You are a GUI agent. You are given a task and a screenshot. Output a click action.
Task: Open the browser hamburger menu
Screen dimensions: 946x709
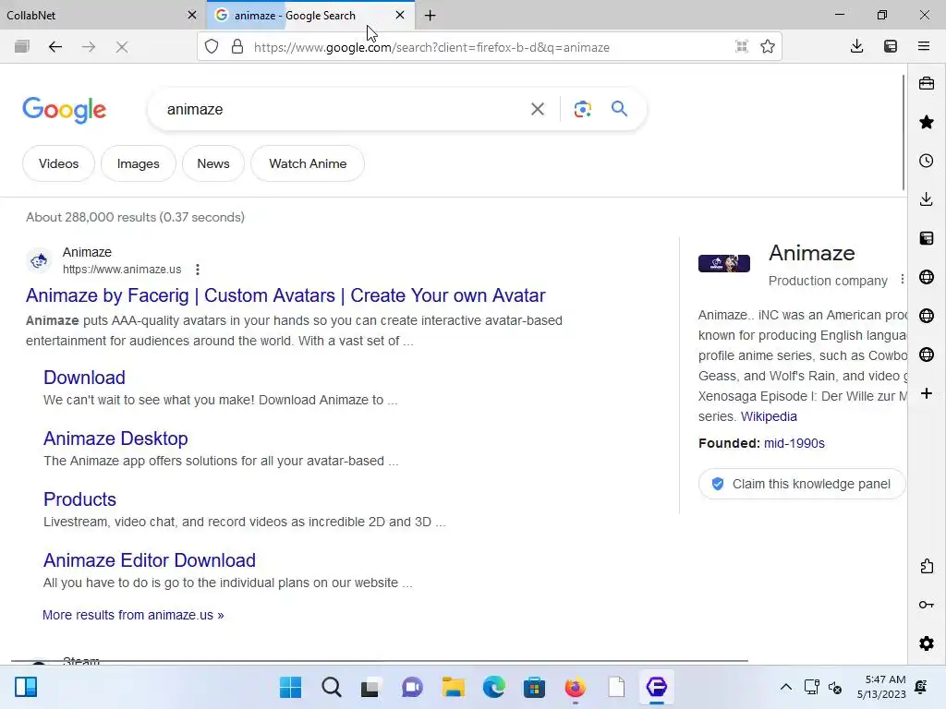tap(924, 46)
